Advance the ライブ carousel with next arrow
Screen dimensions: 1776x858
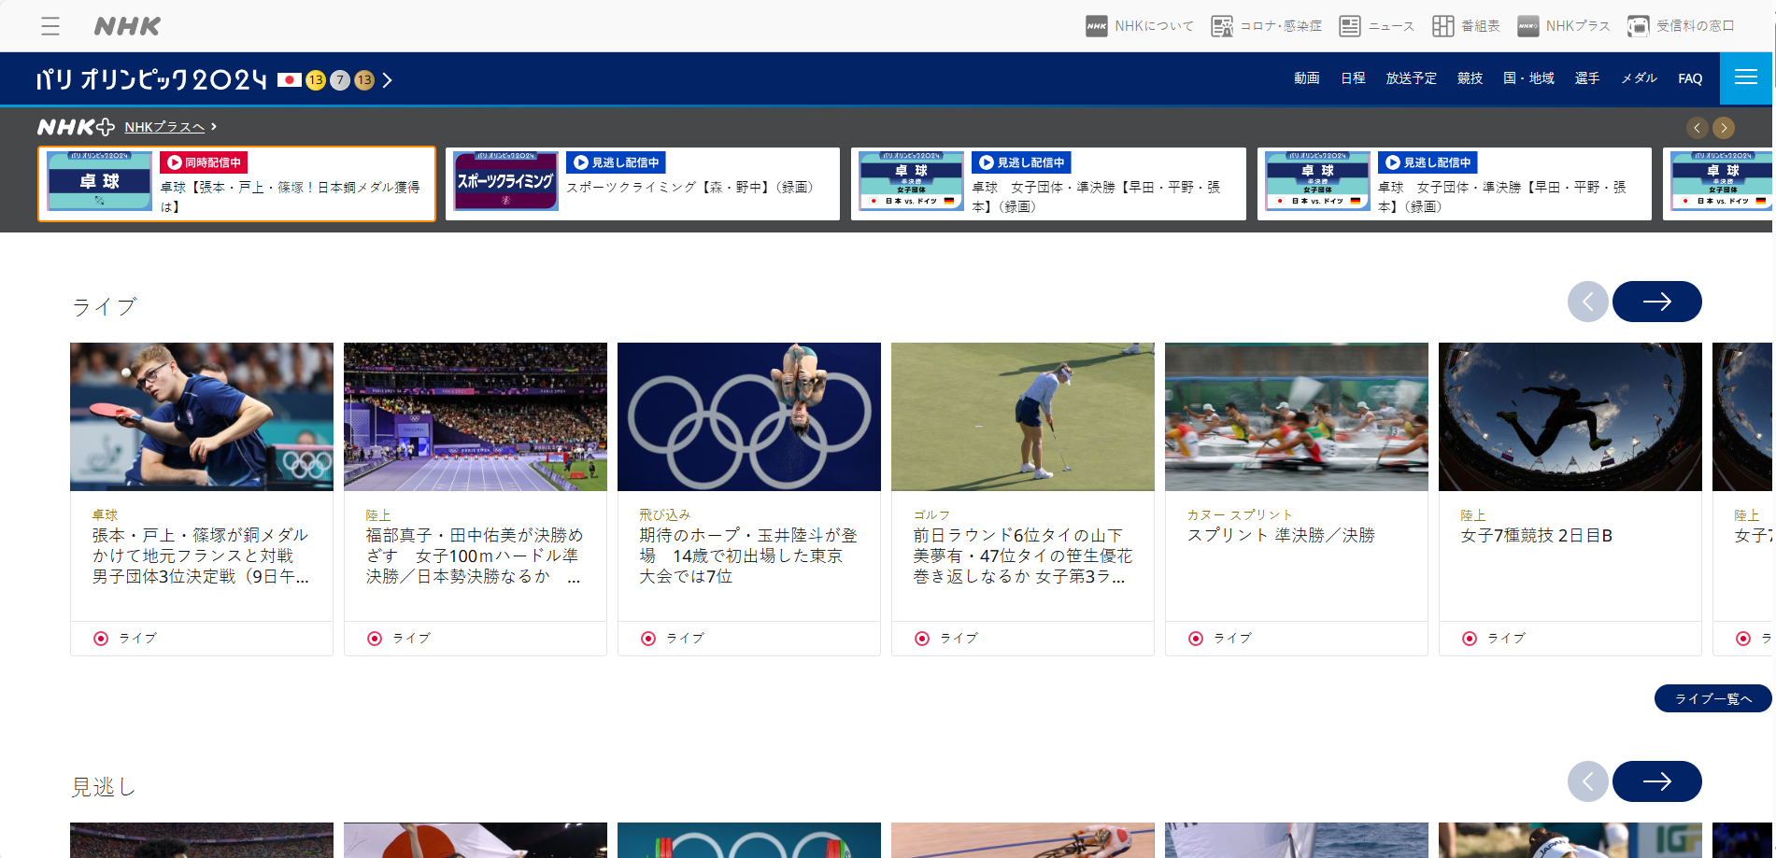pyautogui.click(x=1656, y=302)
